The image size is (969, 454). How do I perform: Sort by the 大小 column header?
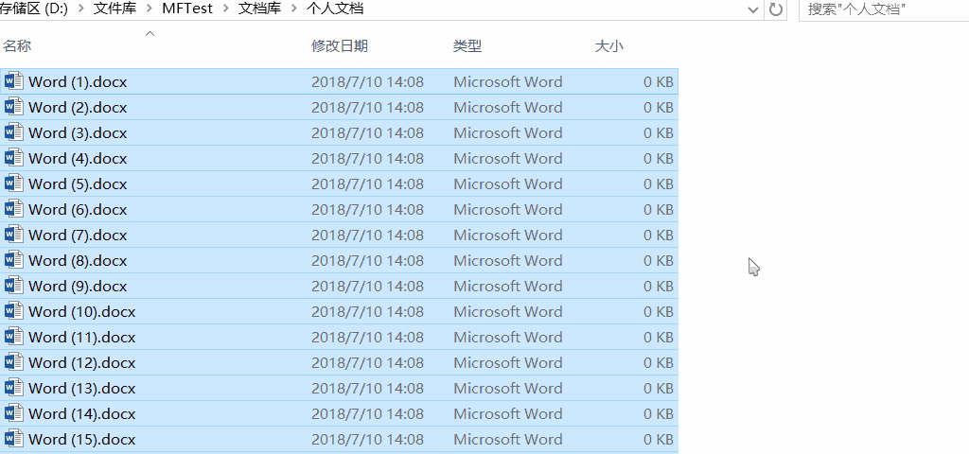pos(608,45)
